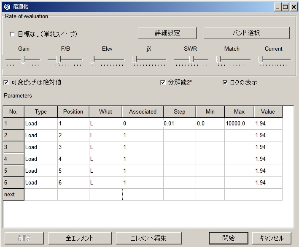Uncheck the 分解能2° checkbox
This screenshot has height=247, width=299.
click(163, 82)
